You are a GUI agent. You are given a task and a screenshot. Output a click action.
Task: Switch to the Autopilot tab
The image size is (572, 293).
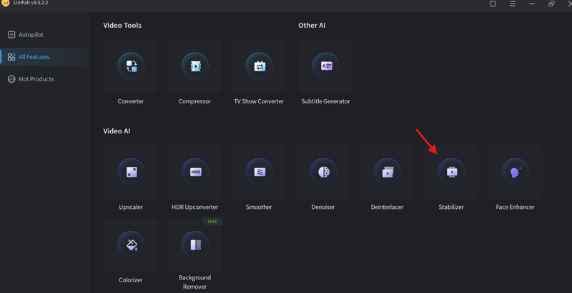tap(31, 35)
